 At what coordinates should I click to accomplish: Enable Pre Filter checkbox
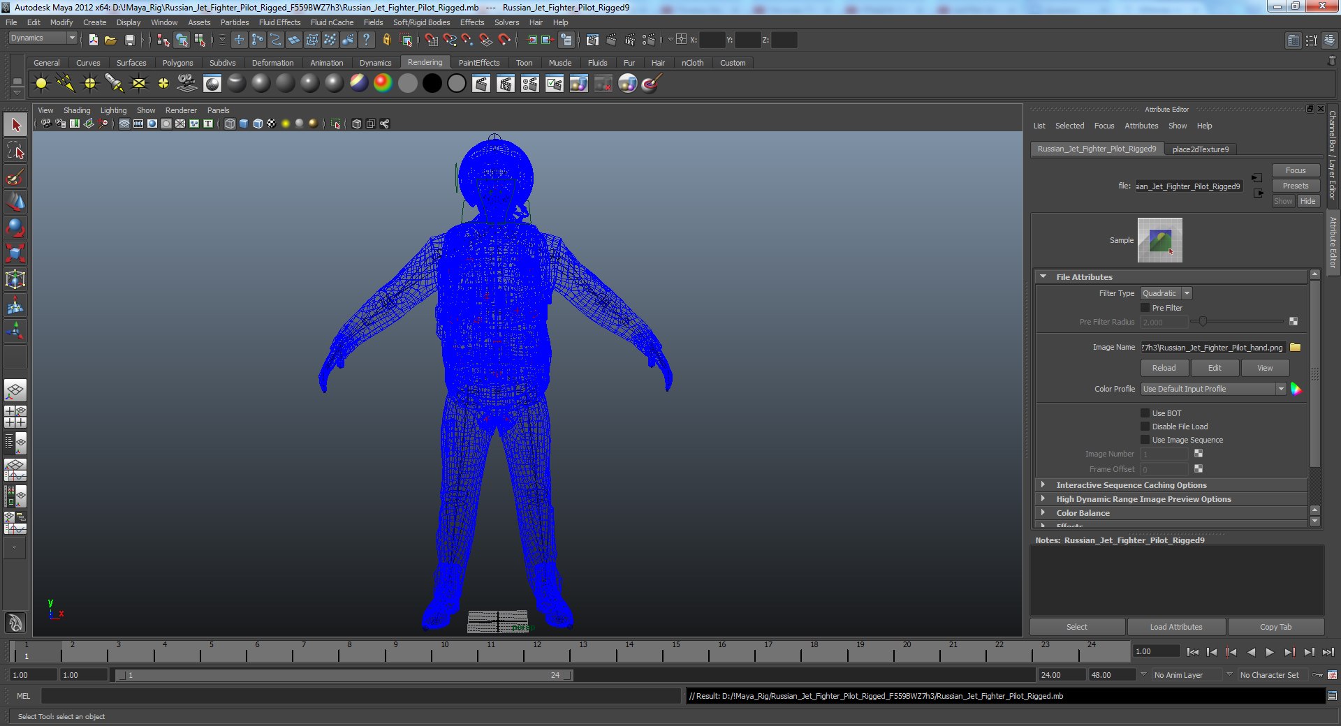coord(1145,308)
